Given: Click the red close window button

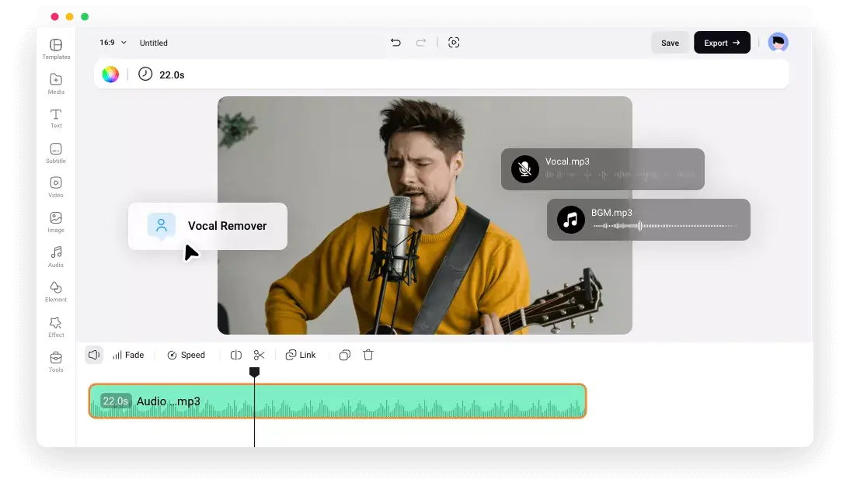Looking at the screenshot, I should 54,17.
